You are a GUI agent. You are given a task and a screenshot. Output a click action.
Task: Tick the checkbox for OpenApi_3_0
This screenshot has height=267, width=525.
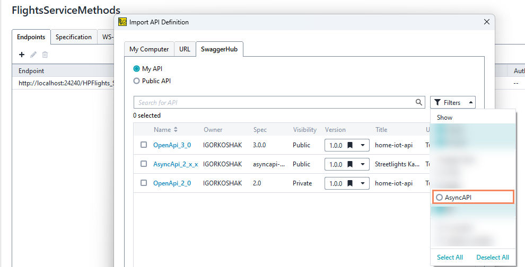pyautogui.click(x=144, y=145)
